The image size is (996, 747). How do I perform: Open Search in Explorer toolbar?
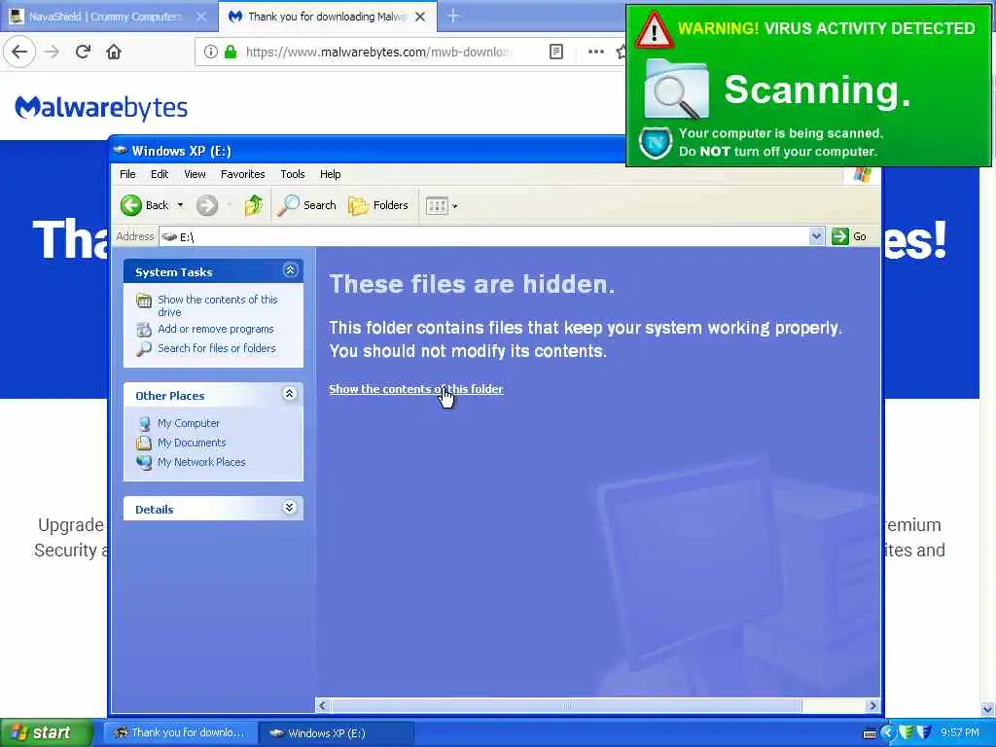(306, 205)
